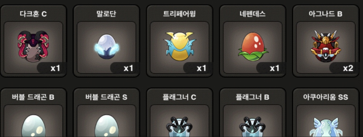Click the 트리페어윙 name label
The width and height of the screenshot is (363, 137).
180,14
